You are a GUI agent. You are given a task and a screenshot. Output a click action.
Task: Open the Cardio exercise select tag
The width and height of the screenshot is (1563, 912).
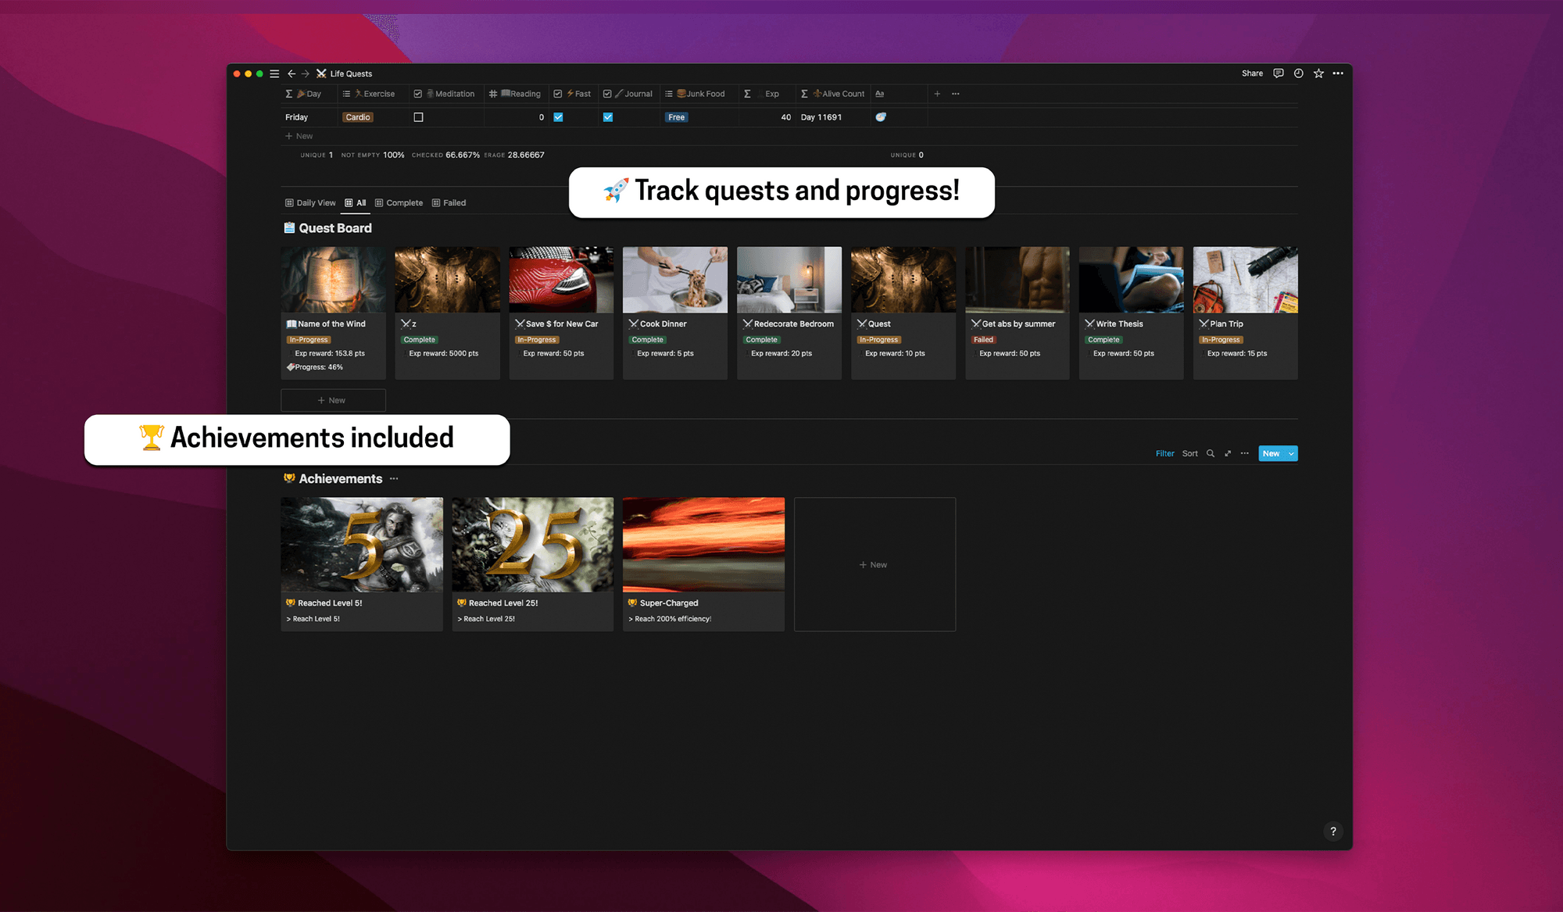click(x=358, y=117)
